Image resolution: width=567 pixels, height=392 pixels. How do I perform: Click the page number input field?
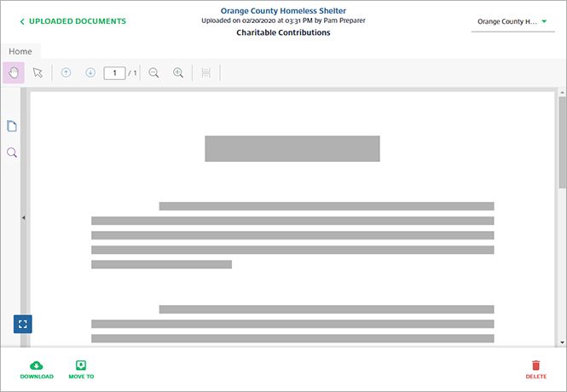[x=114, y=73]
